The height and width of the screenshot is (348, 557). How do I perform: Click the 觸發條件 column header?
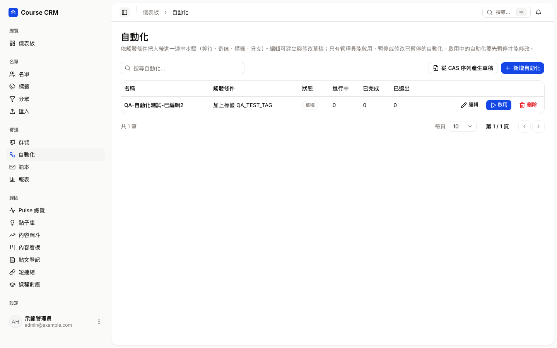pos(224,89)
